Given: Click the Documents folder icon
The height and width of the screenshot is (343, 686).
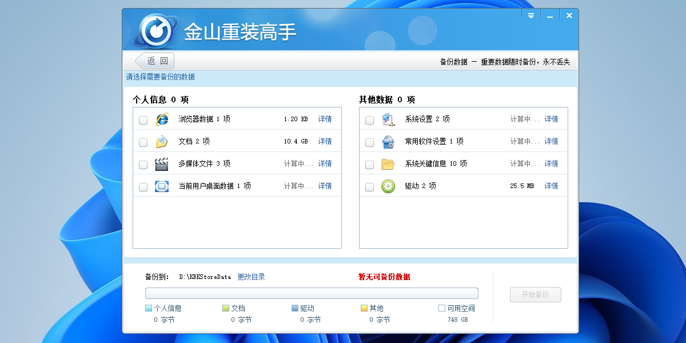Looking at the screenshot, I should (162, 142).
